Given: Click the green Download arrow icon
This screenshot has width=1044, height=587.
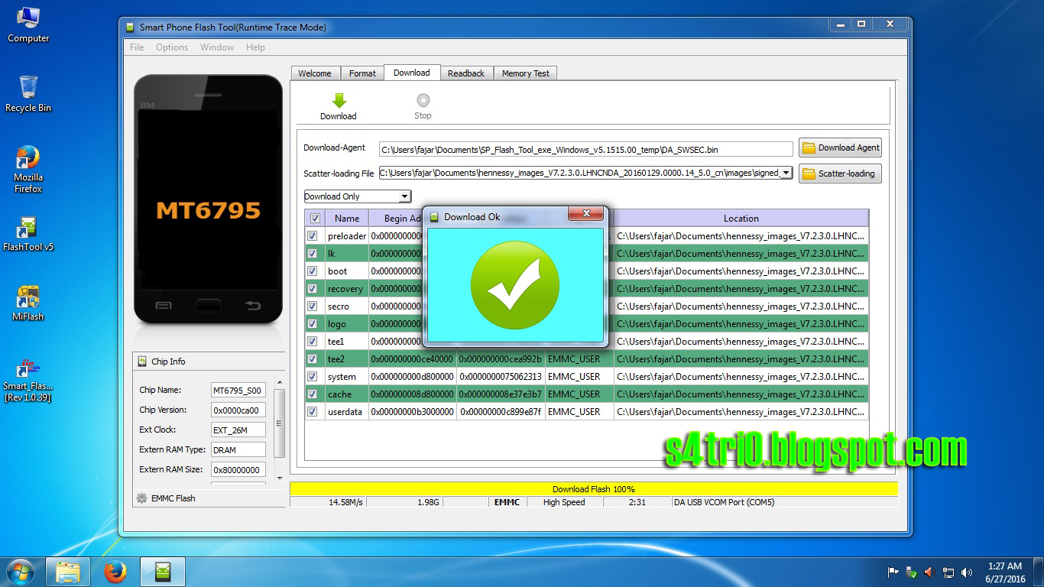Looking at the screenshot, I should [x=339, y=100].
